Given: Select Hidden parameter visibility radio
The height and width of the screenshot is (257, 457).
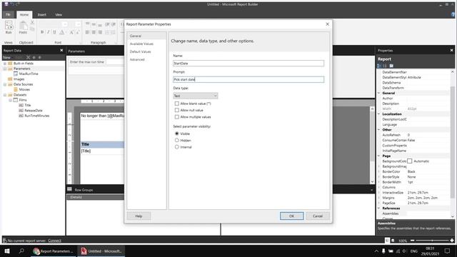Looking at the screenshot, I should click(x=176, y=140).
